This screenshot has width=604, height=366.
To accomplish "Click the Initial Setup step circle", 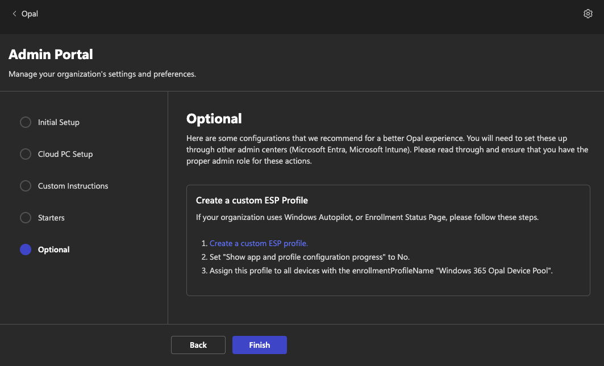I will click(x=26, y=122).
